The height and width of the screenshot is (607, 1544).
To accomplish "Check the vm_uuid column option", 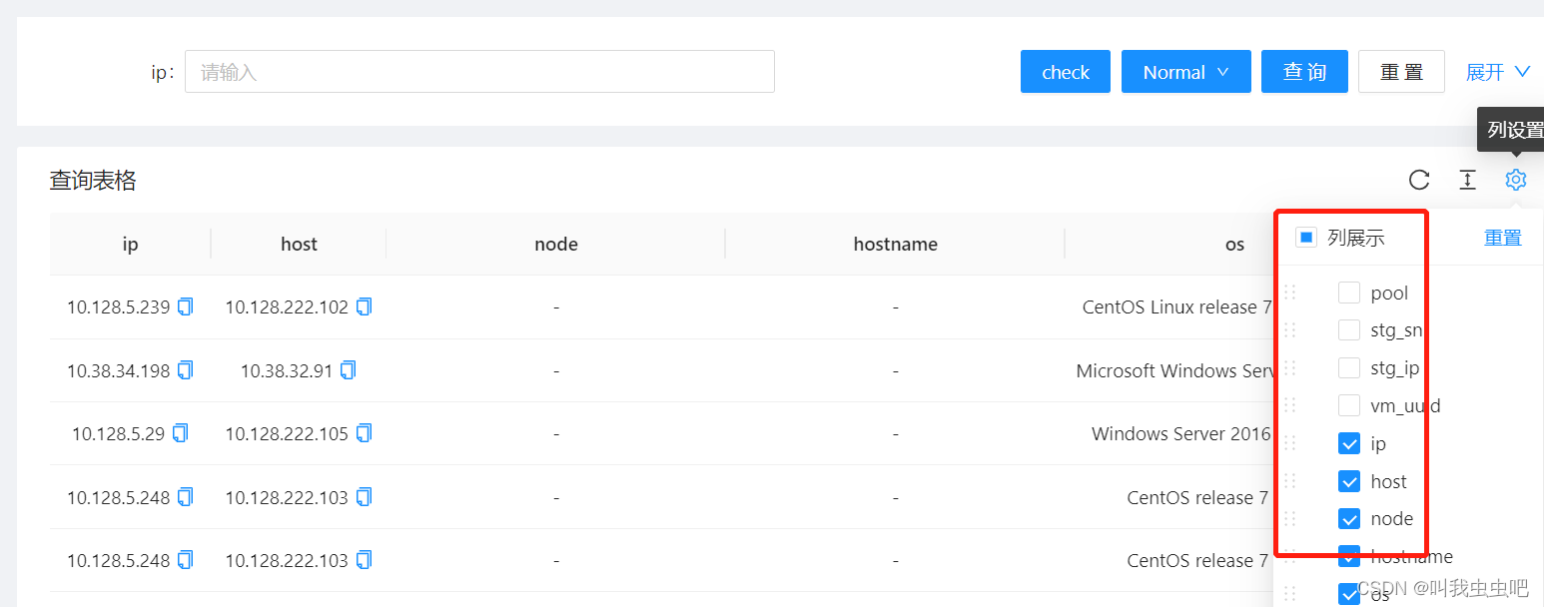I will [1349, 405].
